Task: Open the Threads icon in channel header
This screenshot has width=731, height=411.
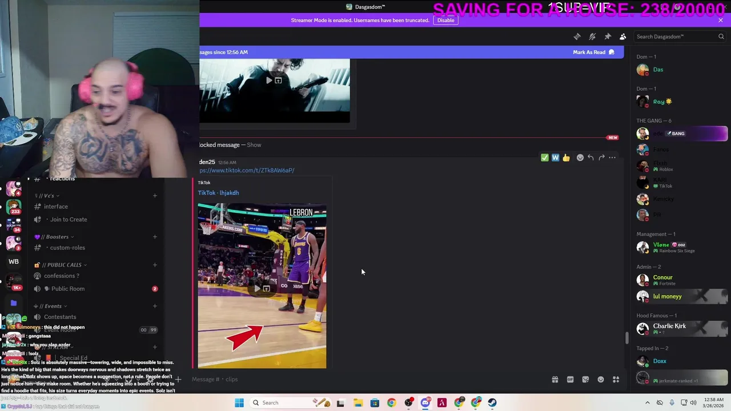Action: tap(577, 37)
